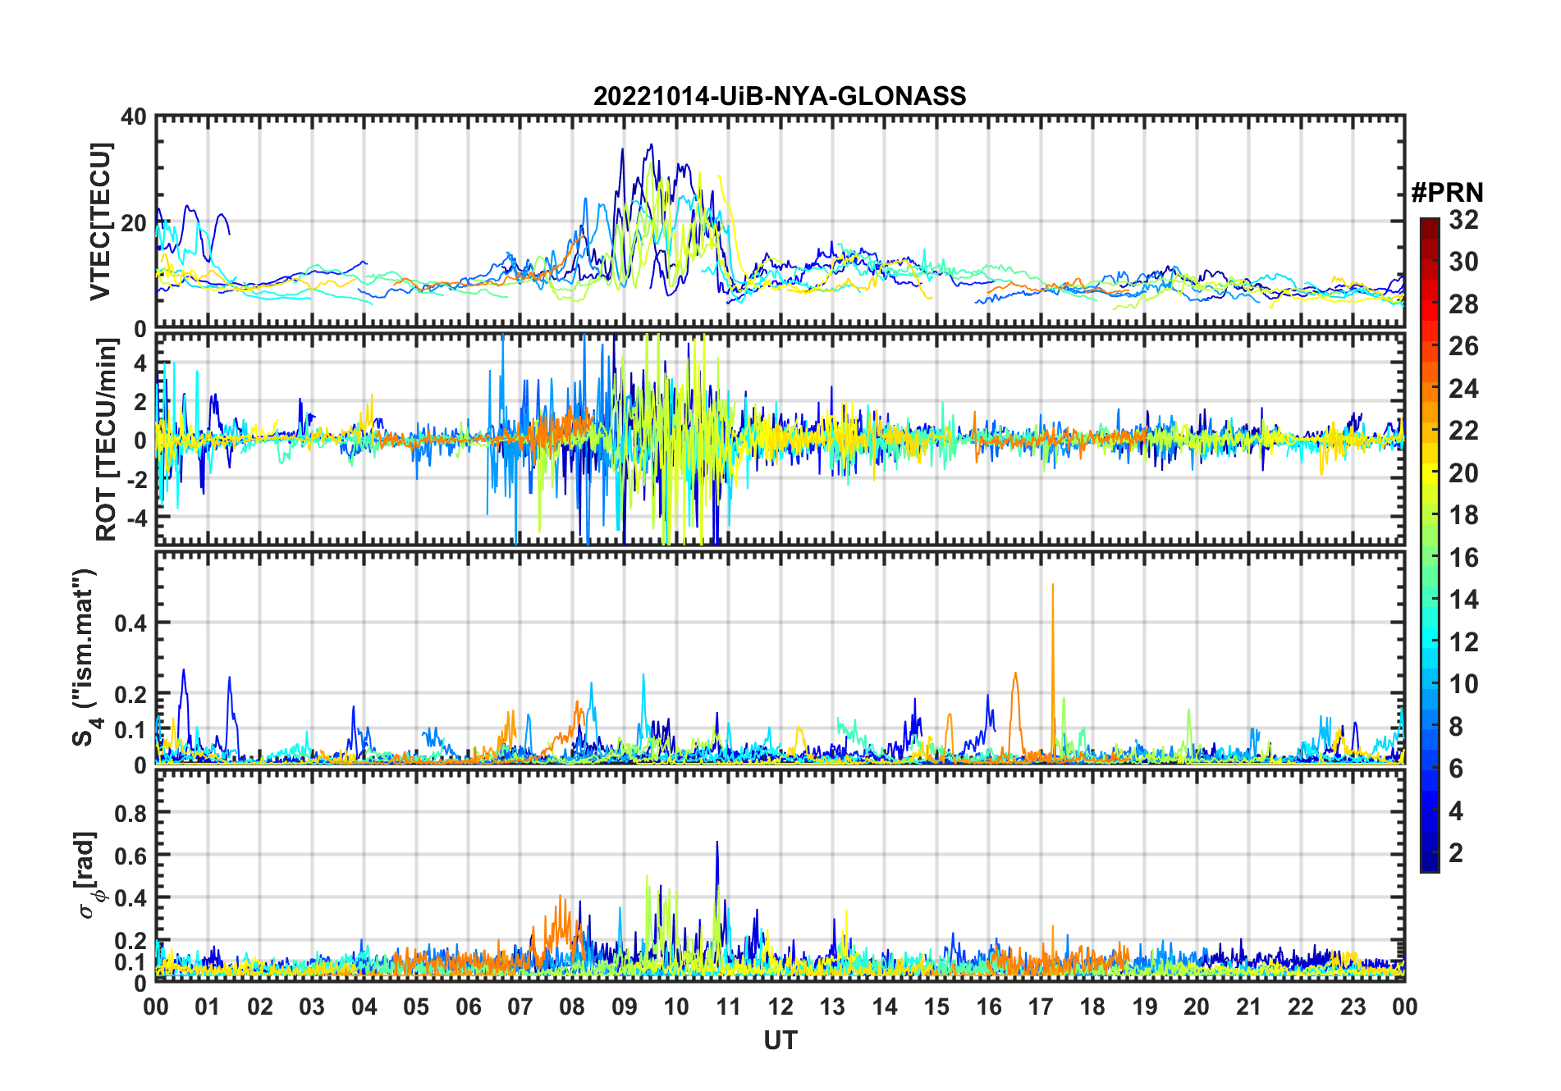Click the 12 label on the PRN colorbar
Screen dimensions: 1561x1091
coord(1463,642)
